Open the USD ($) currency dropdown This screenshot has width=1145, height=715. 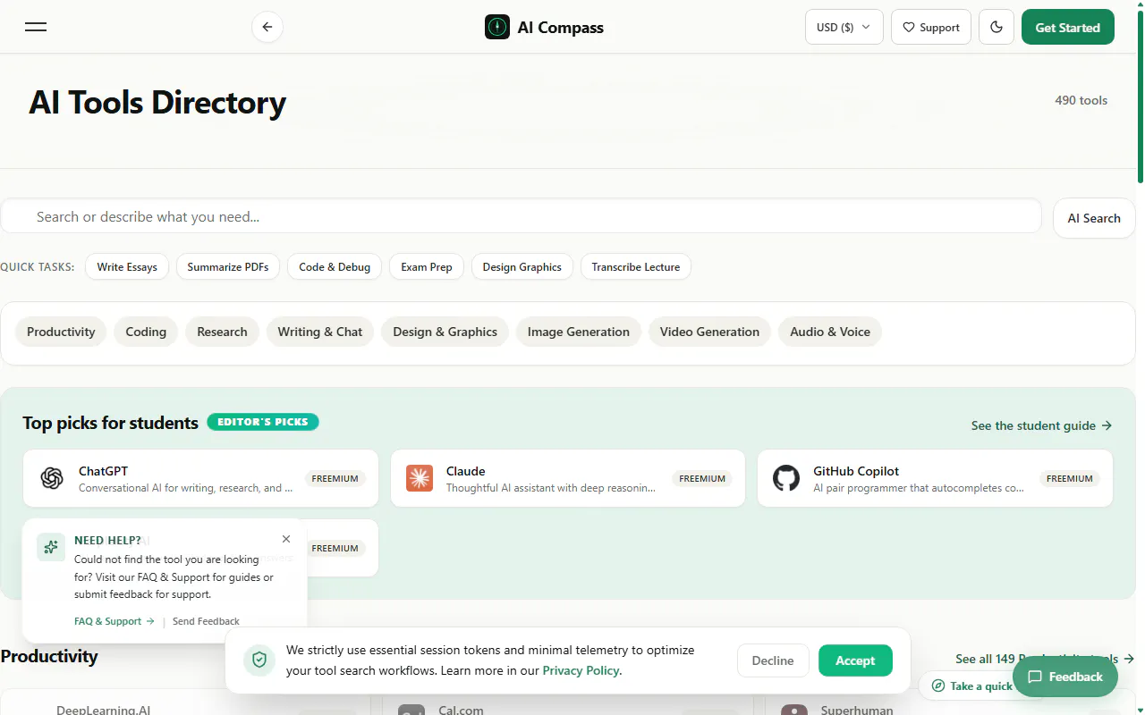844,27
